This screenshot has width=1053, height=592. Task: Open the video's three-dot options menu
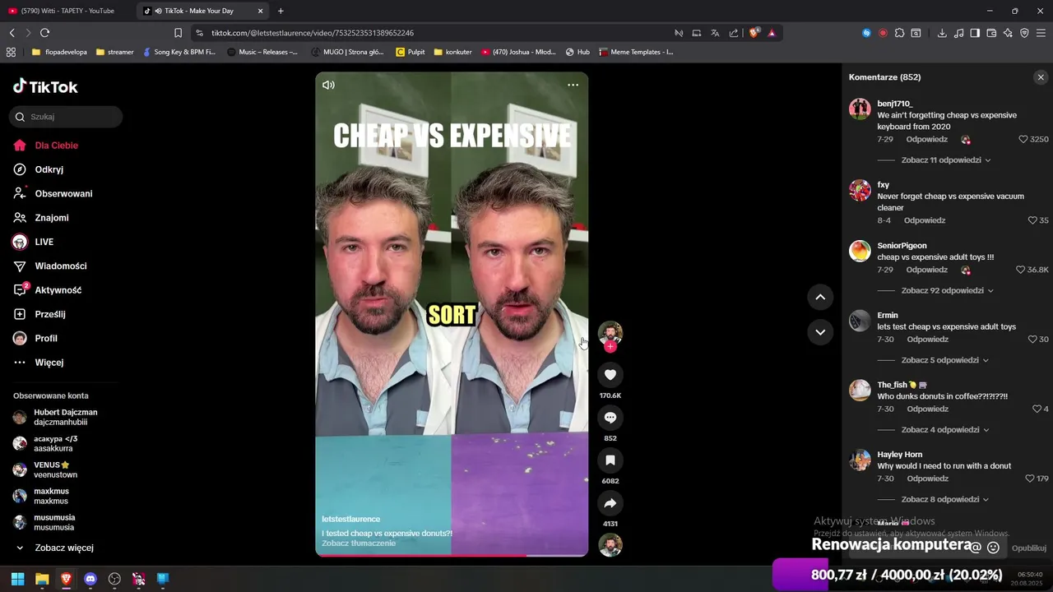click(x=573, y=85)
